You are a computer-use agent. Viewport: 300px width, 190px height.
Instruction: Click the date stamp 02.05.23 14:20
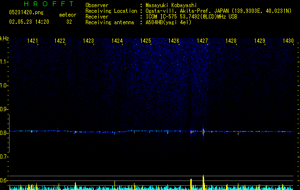tap(29, 22)
